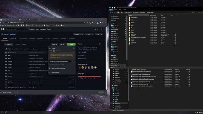The width and height of the screenshot is (203, 114).
Task: Switch to the repository Settings tab
Action: pos(71,39)
